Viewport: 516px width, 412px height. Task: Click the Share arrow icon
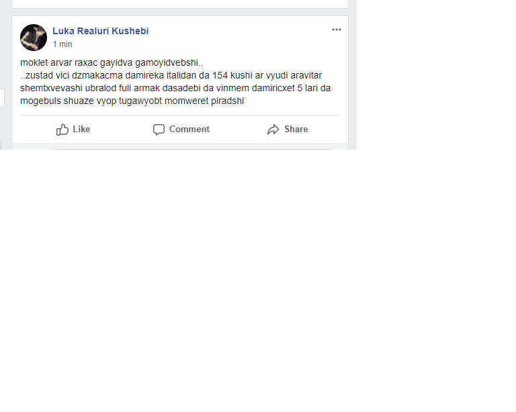273,130
